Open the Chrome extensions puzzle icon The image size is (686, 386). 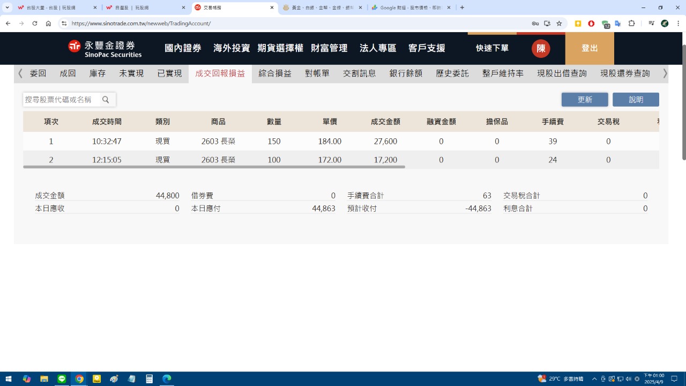tap(631, 24)
